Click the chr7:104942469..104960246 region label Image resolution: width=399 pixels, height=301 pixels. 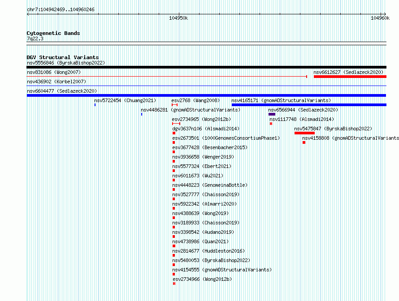[61, 9]
